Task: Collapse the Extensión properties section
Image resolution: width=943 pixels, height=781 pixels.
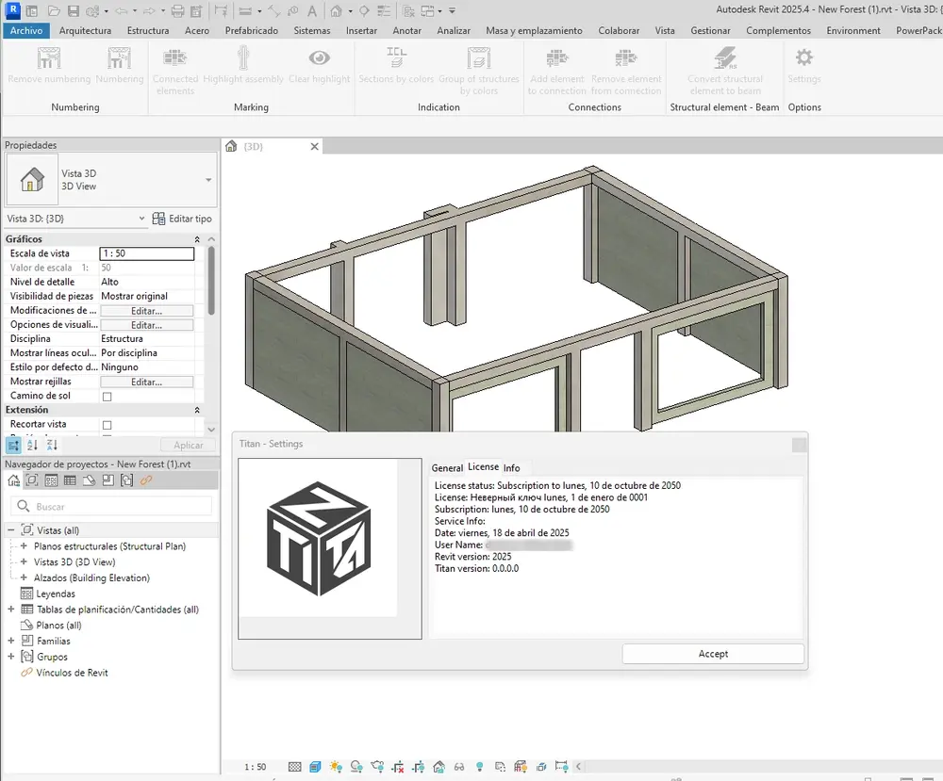Action: [197, 410]
